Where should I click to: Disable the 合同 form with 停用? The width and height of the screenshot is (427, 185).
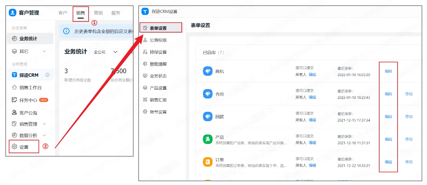409,94
